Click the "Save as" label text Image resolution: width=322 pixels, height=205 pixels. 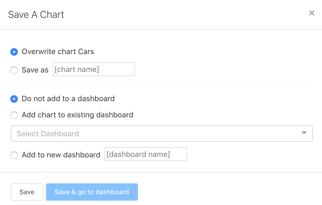[35, 70]
